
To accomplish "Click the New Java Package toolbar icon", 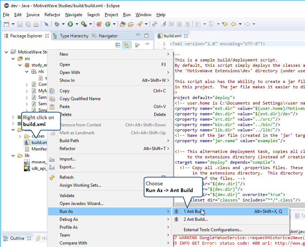I will point(99,24).
